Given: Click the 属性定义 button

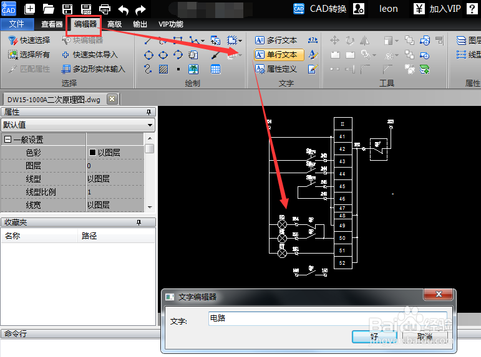Looking at the screenshot, I should (276, 69).
